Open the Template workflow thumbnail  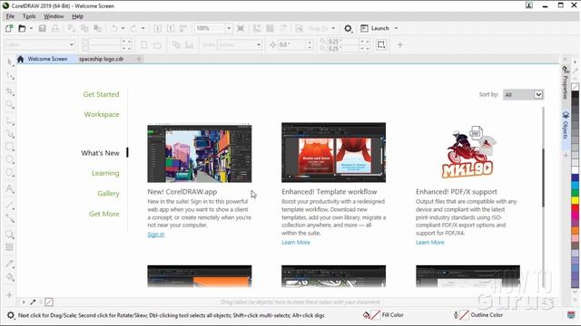click(x=333, y=152)
